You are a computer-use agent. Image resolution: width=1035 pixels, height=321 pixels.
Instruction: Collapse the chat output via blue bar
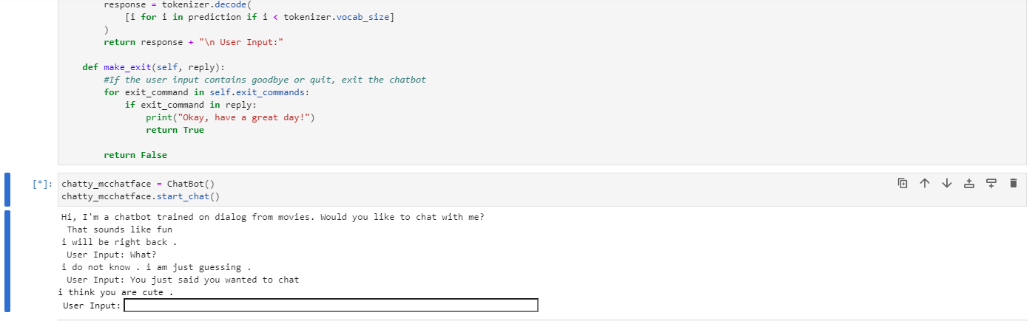7,260
